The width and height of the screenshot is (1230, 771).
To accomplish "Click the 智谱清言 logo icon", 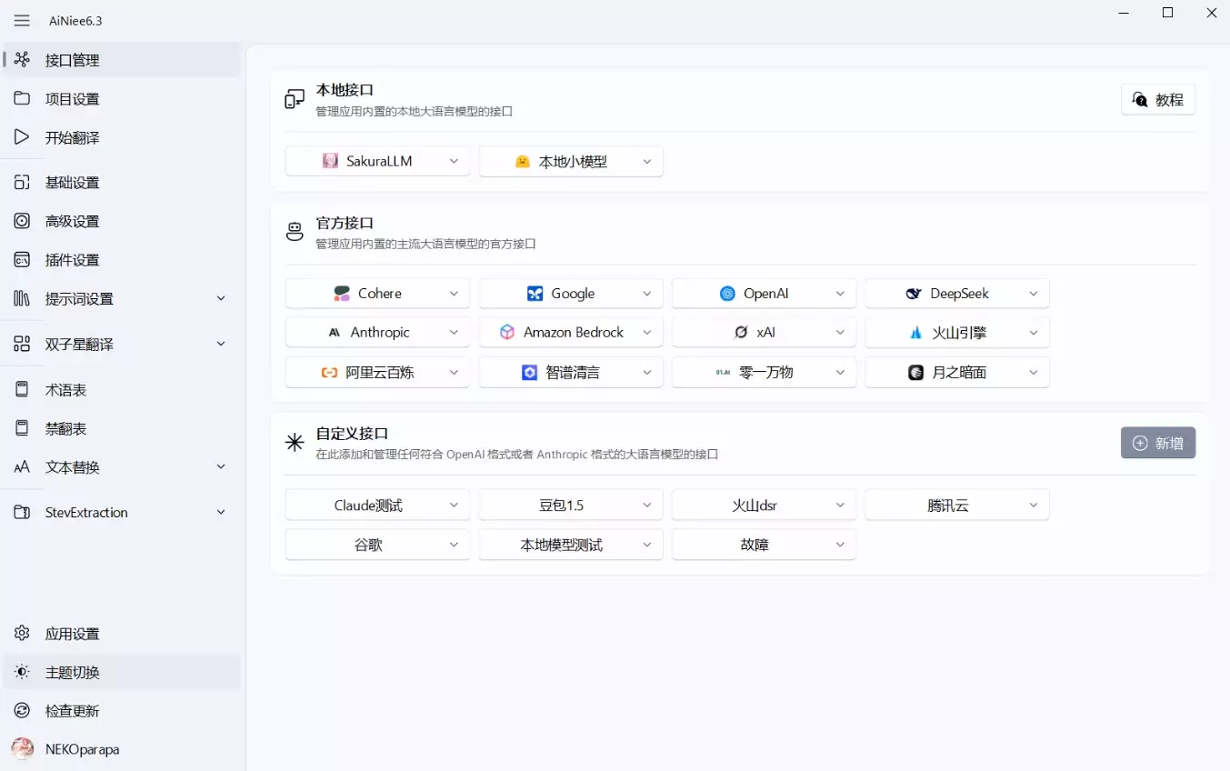I will click(529, 373).
